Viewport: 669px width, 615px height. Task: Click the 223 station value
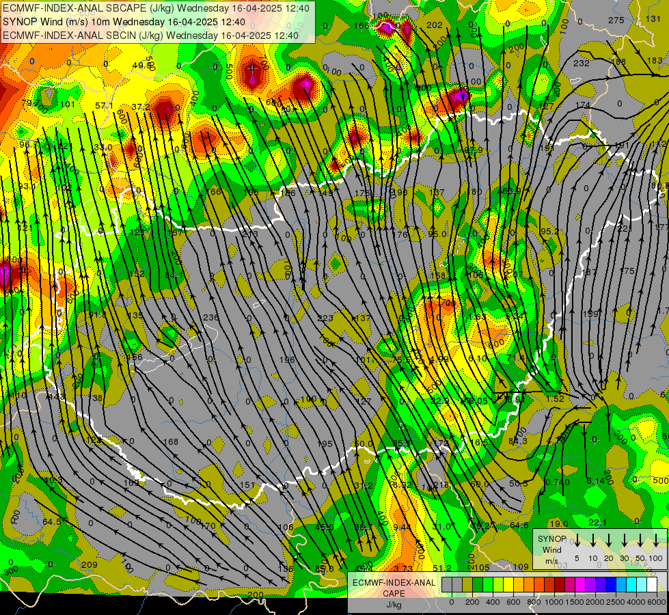325,318
